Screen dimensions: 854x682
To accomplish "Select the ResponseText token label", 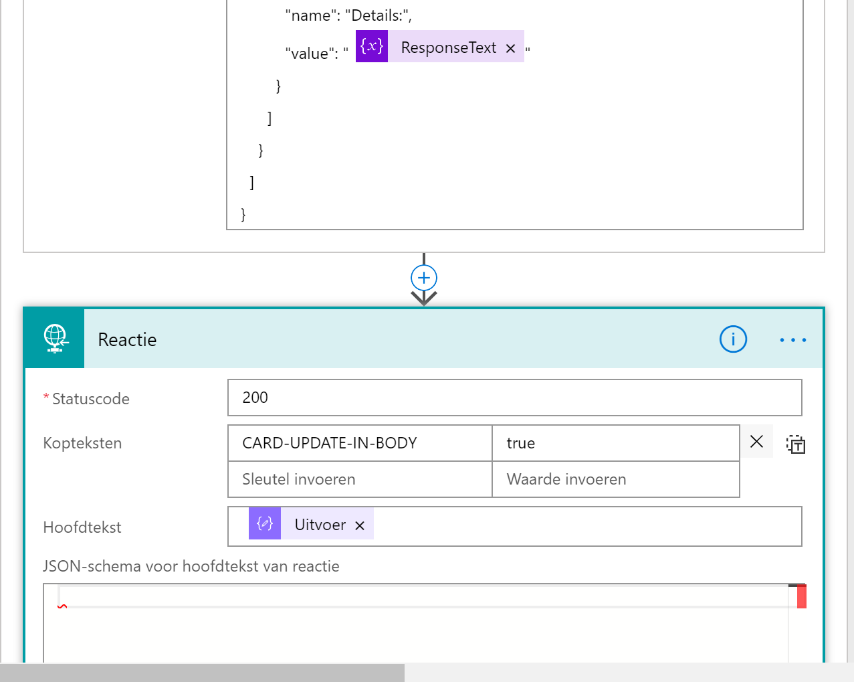I will [x=449, y=48].
